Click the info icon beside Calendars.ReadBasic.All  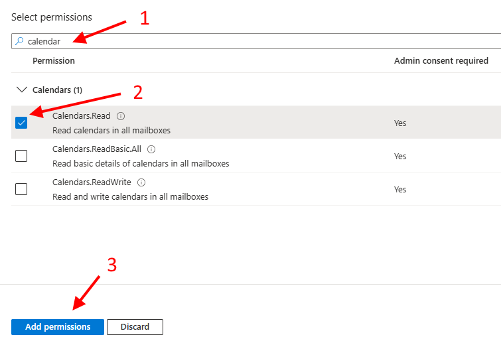pos(151,149)
